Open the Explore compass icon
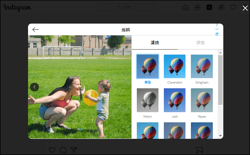The image size is (250, 155). pos(221,7)
